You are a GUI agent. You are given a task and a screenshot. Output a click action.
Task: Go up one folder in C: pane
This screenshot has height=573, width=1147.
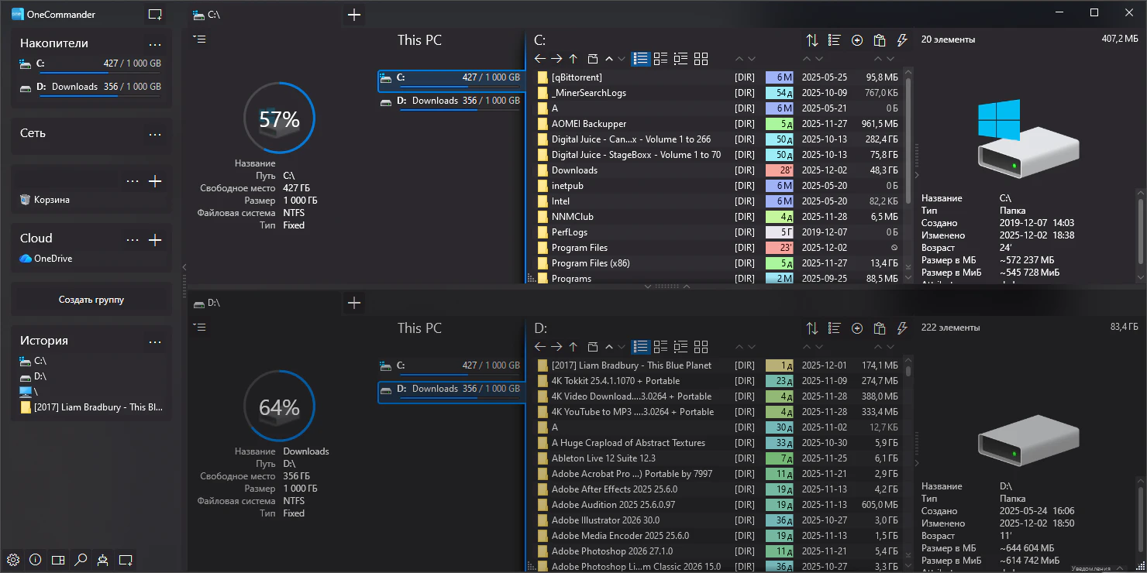point(573,59)
